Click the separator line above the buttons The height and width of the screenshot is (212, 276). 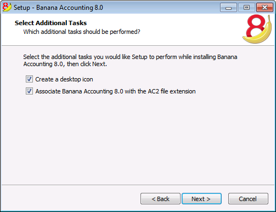coord(138,185)
